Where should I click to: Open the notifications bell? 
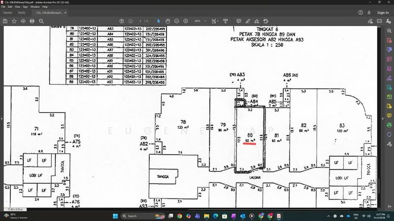[x=369, y=13]
